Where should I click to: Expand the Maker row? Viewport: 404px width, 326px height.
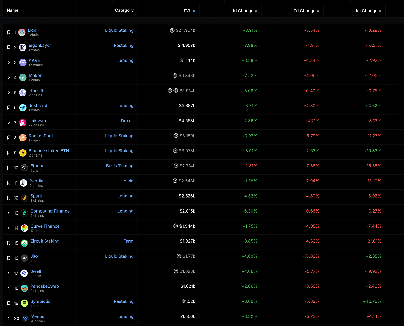(x=9, y=77)
